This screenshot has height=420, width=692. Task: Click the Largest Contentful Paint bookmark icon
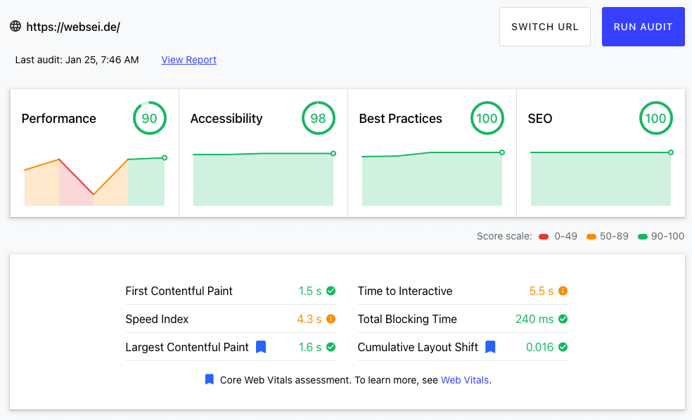[x=261, y=347]
